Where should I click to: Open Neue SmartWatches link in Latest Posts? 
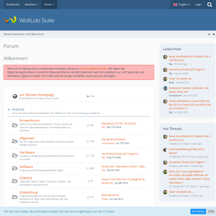[190, 58]
